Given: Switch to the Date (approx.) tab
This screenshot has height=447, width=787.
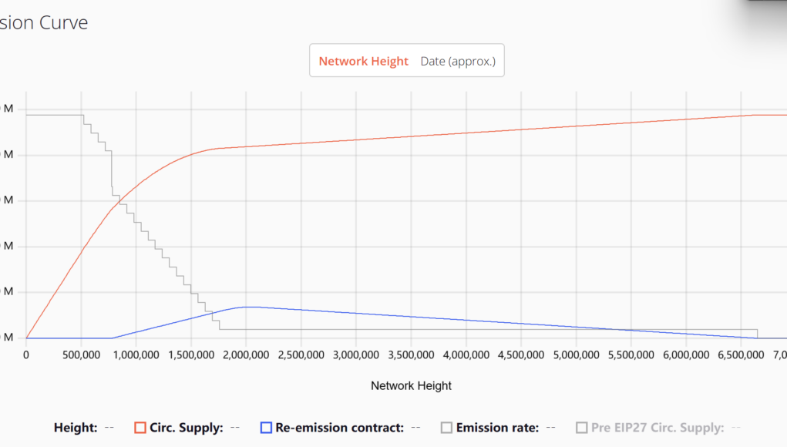Looking at the screenshot, I should pyautogui.click(x=458, y=61).
